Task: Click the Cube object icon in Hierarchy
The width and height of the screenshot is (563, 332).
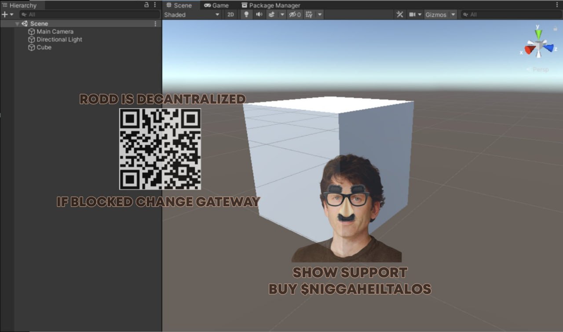Action: click(32, 47)
